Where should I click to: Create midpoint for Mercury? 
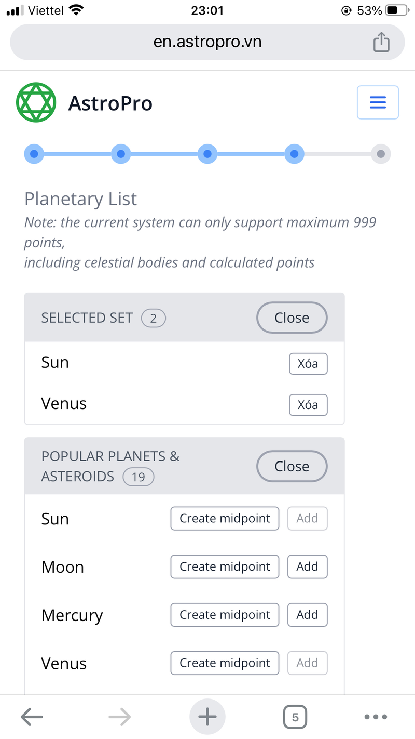225,615
